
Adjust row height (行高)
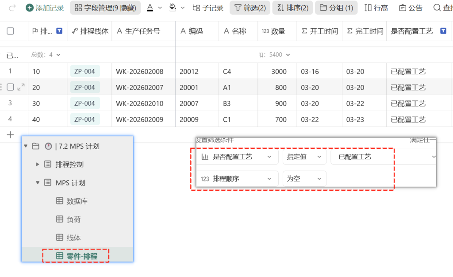click(x=376, y=8)
